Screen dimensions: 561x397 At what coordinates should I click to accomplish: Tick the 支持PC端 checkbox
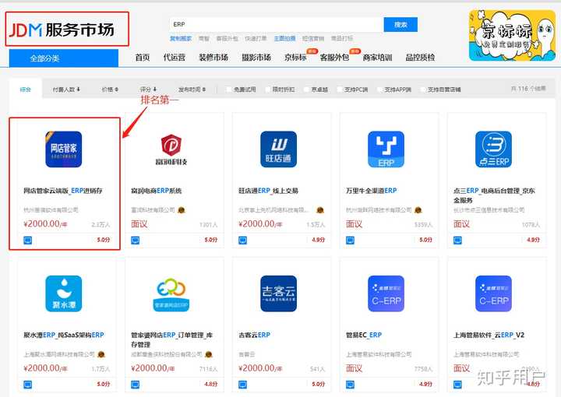(340, 90)
